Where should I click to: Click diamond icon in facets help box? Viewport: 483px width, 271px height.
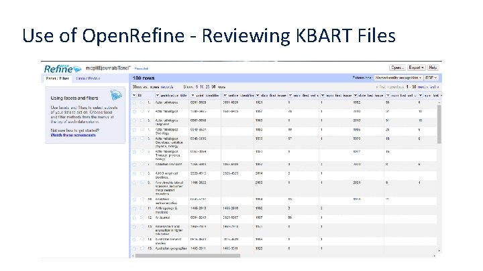tap(116, 95)
